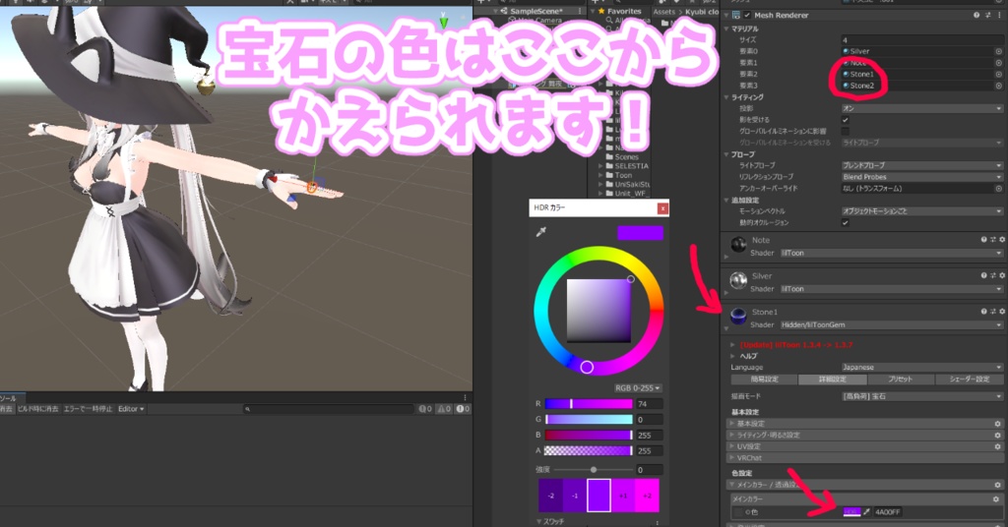Open the console panel three-dot menu
This screenshot has height=527, width=1008.
pyautogui.click(x=465, y=397)
